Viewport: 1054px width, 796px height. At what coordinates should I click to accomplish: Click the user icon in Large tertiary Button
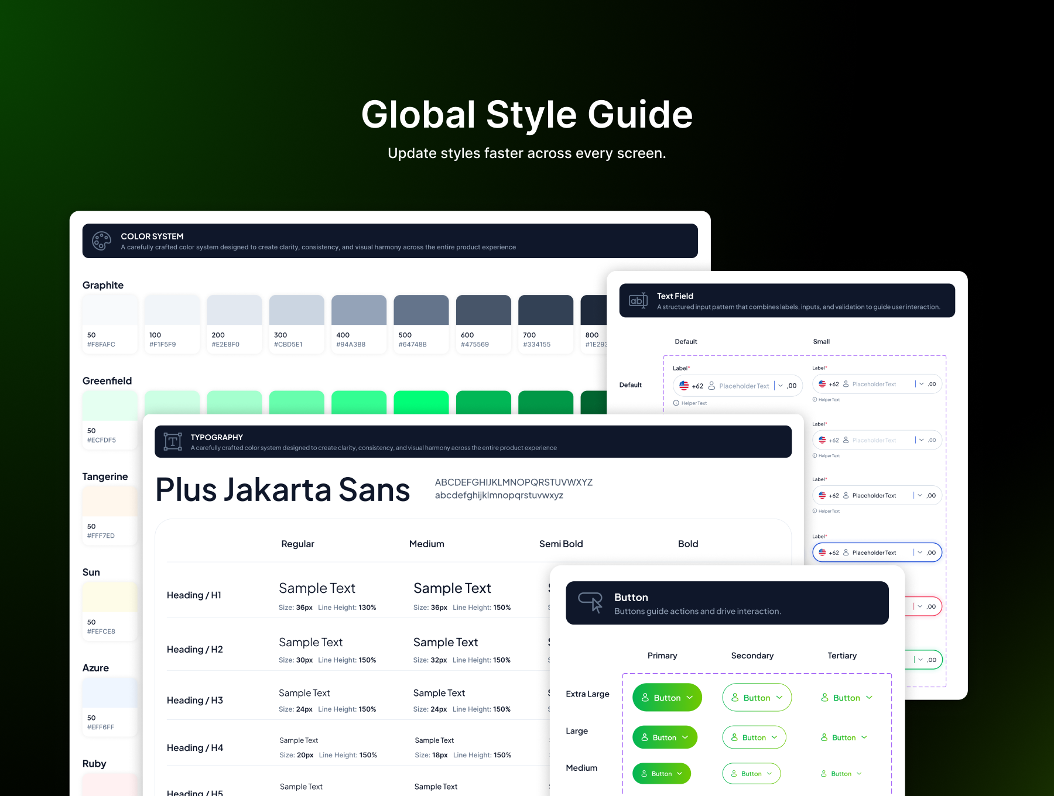[x=824, y=737]
